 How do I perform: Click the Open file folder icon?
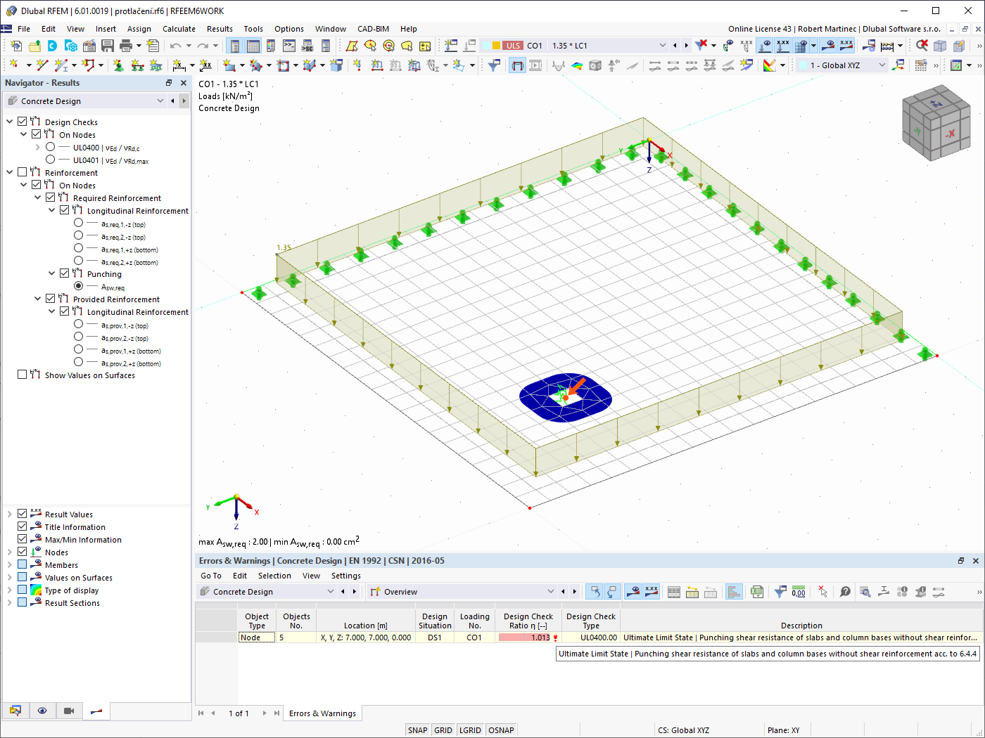tap(34, 46)
